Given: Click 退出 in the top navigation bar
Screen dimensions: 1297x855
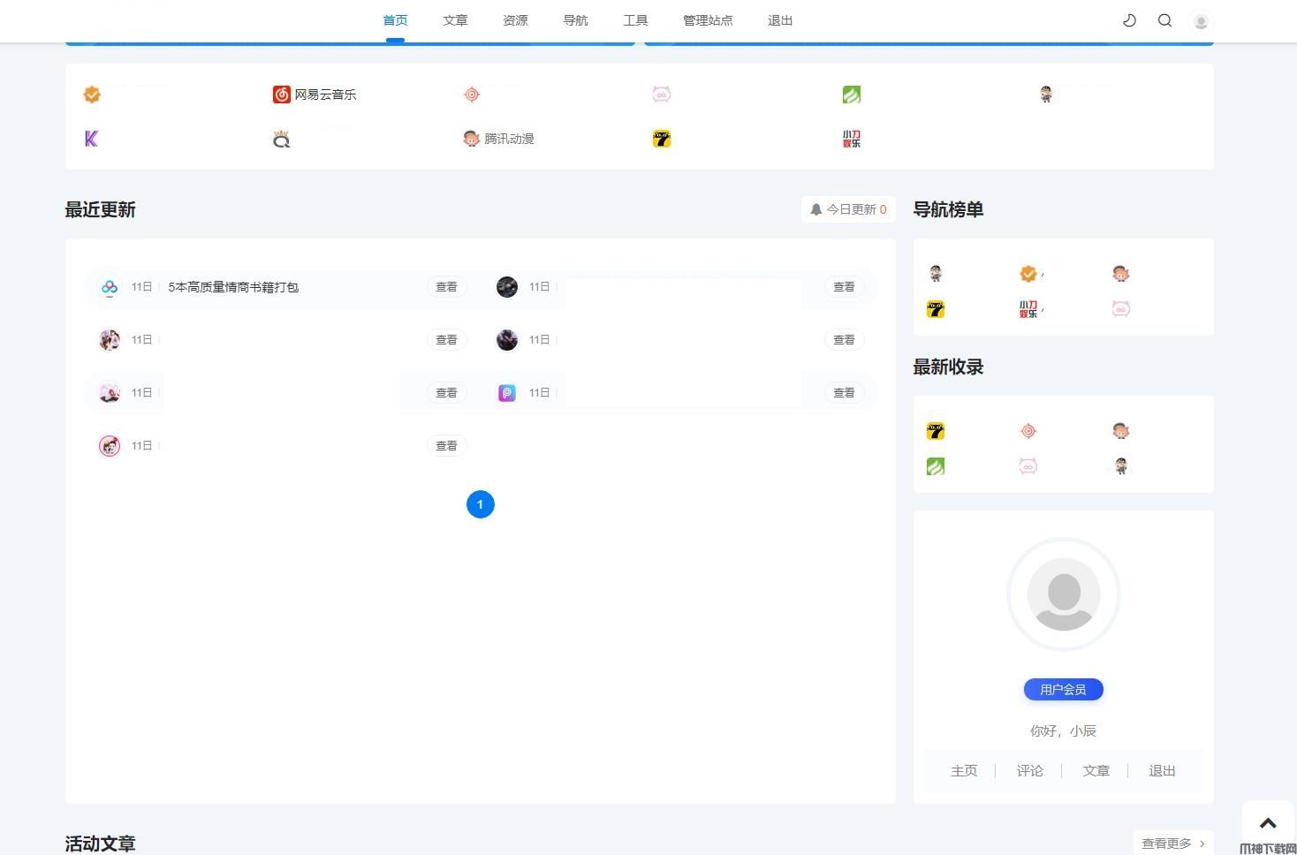Looking at the screenshot, I should 780,20.
